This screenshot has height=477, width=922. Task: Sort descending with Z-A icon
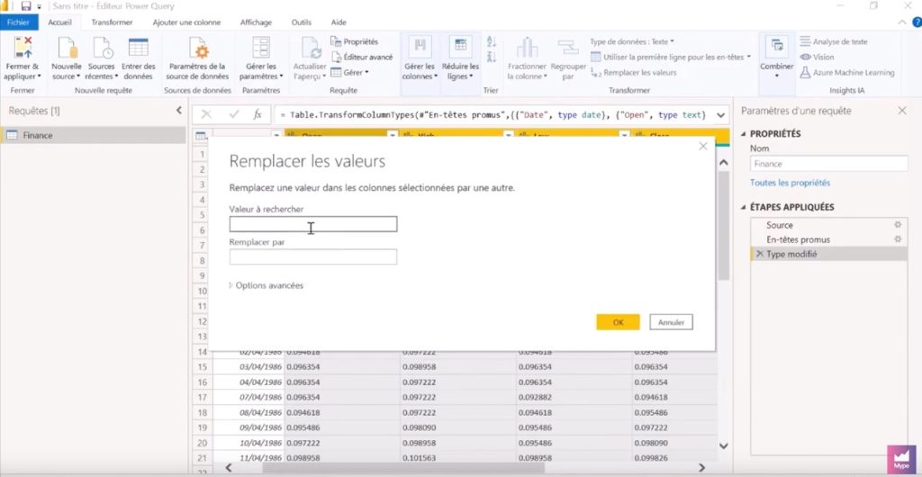(x=492, y=57)
